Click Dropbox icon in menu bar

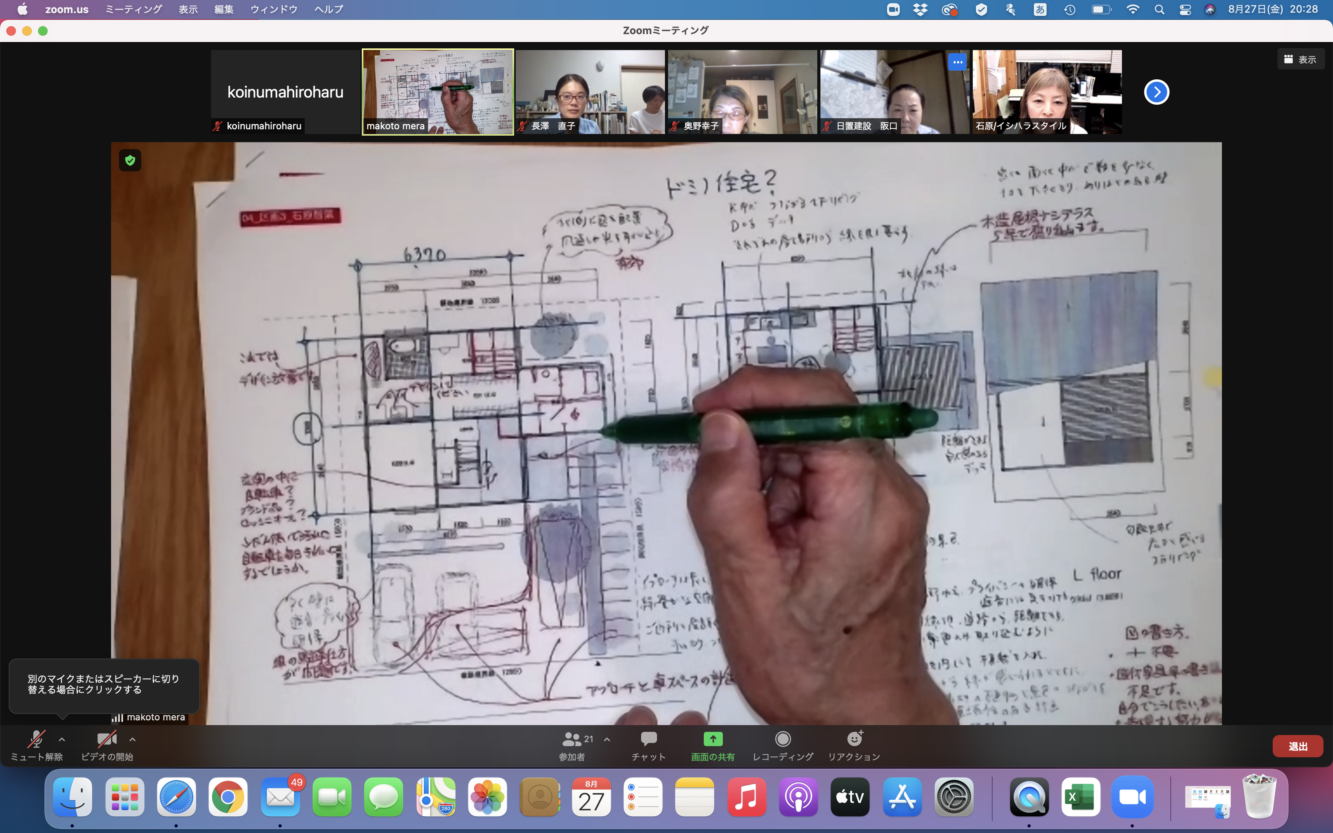tap(920, 10)
